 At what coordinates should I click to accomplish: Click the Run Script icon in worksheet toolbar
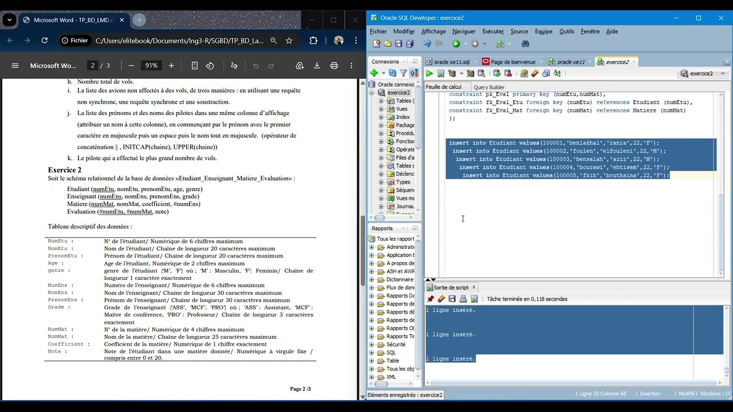pos(440,73)
